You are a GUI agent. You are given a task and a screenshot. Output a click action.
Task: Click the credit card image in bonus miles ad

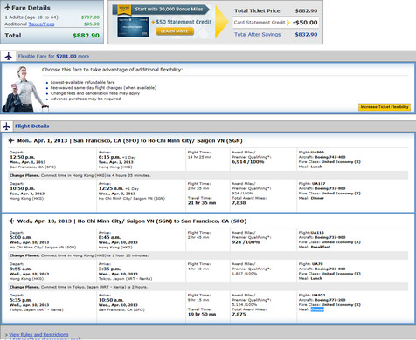133,27
